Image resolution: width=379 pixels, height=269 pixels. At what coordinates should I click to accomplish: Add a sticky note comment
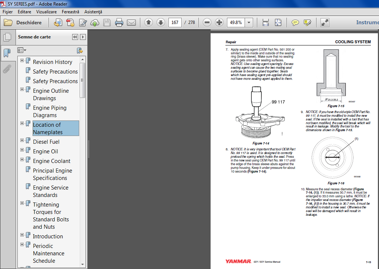coord(295,23)
